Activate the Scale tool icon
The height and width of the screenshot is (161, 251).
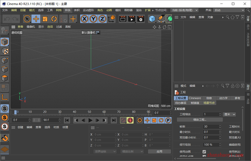(x=45, y=19)
